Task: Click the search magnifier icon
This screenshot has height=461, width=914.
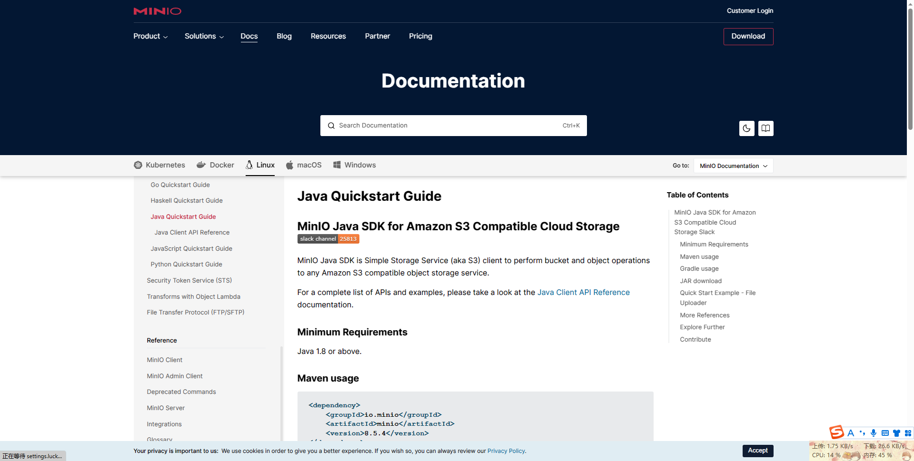Action: 331,126
